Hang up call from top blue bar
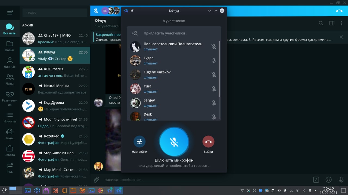348x195 pixels. [x=339, y=11]
